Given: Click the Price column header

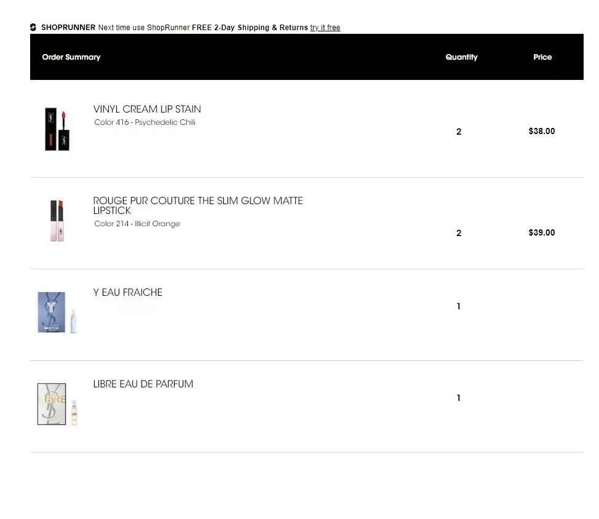Looking at the screenshot, I should (x=542, y=57).
